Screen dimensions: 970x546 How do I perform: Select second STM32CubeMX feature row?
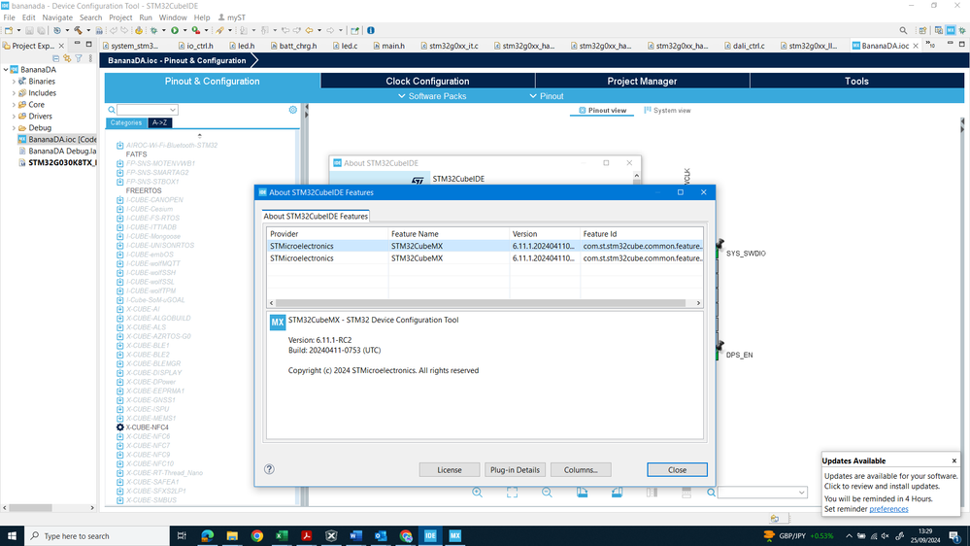485,258
